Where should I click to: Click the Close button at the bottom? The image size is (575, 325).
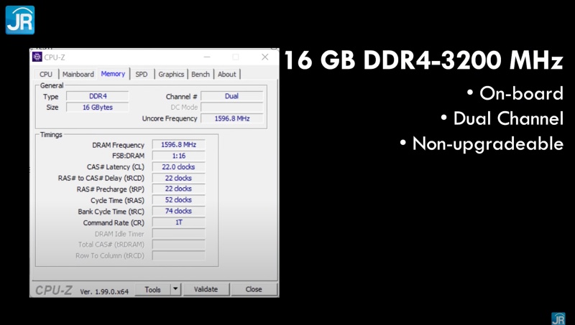click(254, 289)
